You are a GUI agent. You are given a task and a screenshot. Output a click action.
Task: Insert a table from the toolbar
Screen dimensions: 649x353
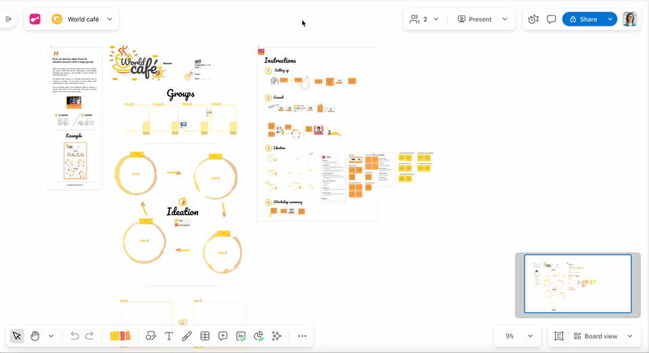[x=205, y=336]
